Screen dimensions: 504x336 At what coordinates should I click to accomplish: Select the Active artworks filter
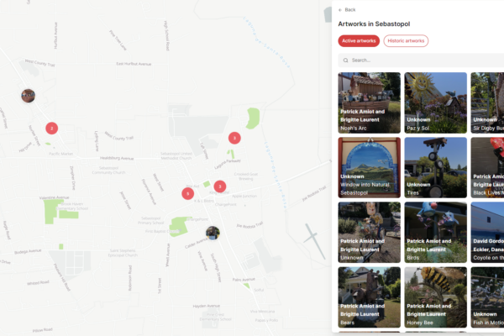359,41
